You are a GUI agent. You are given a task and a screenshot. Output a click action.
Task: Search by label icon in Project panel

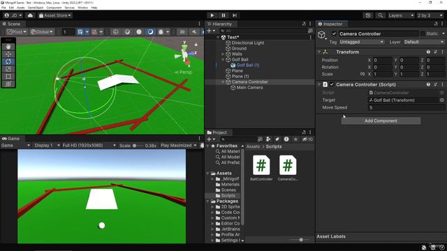(277, 139)
